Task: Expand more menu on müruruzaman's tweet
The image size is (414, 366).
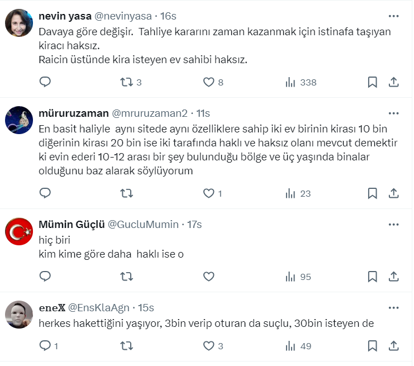Action: pyautogui.click(x=393, y=113)
